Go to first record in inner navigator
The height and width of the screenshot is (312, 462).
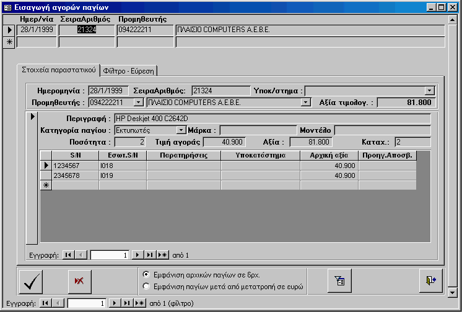[68, 255]
